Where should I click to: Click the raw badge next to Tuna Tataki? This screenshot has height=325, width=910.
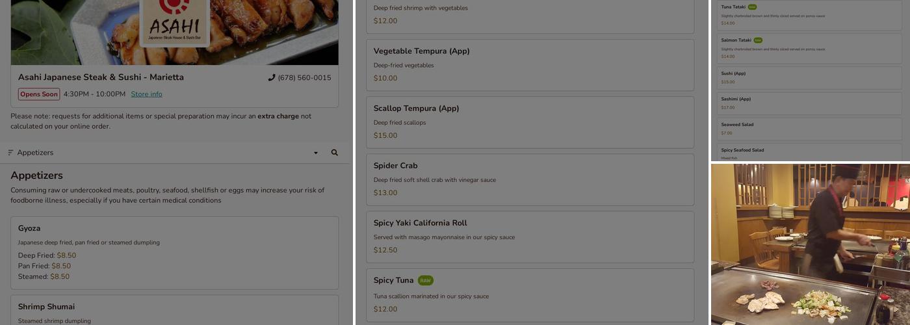(752, 7)
